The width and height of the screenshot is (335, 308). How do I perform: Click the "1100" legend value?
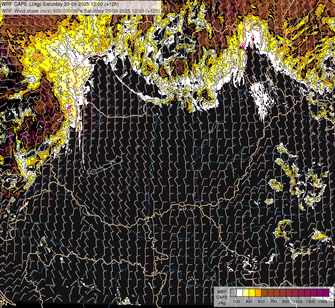click(298, 301)
